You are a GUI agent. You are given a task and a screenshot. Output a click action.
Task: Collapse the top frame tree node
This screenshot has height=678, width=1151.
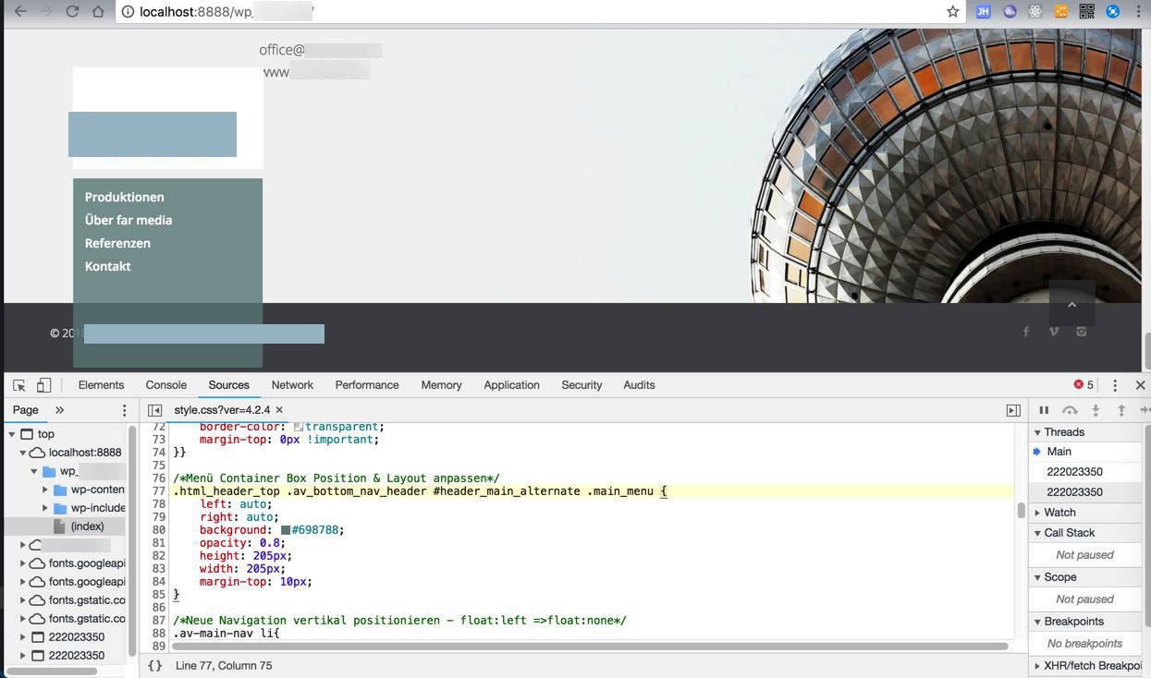tap(12, 434)
